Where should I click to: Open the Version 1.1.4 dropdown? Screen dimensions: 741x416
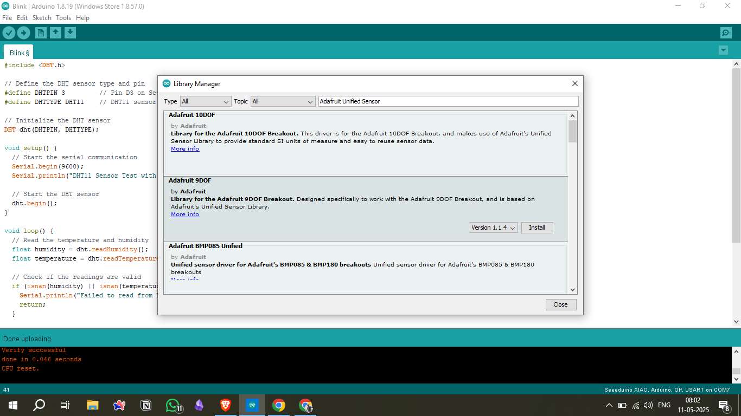point(494,227)
